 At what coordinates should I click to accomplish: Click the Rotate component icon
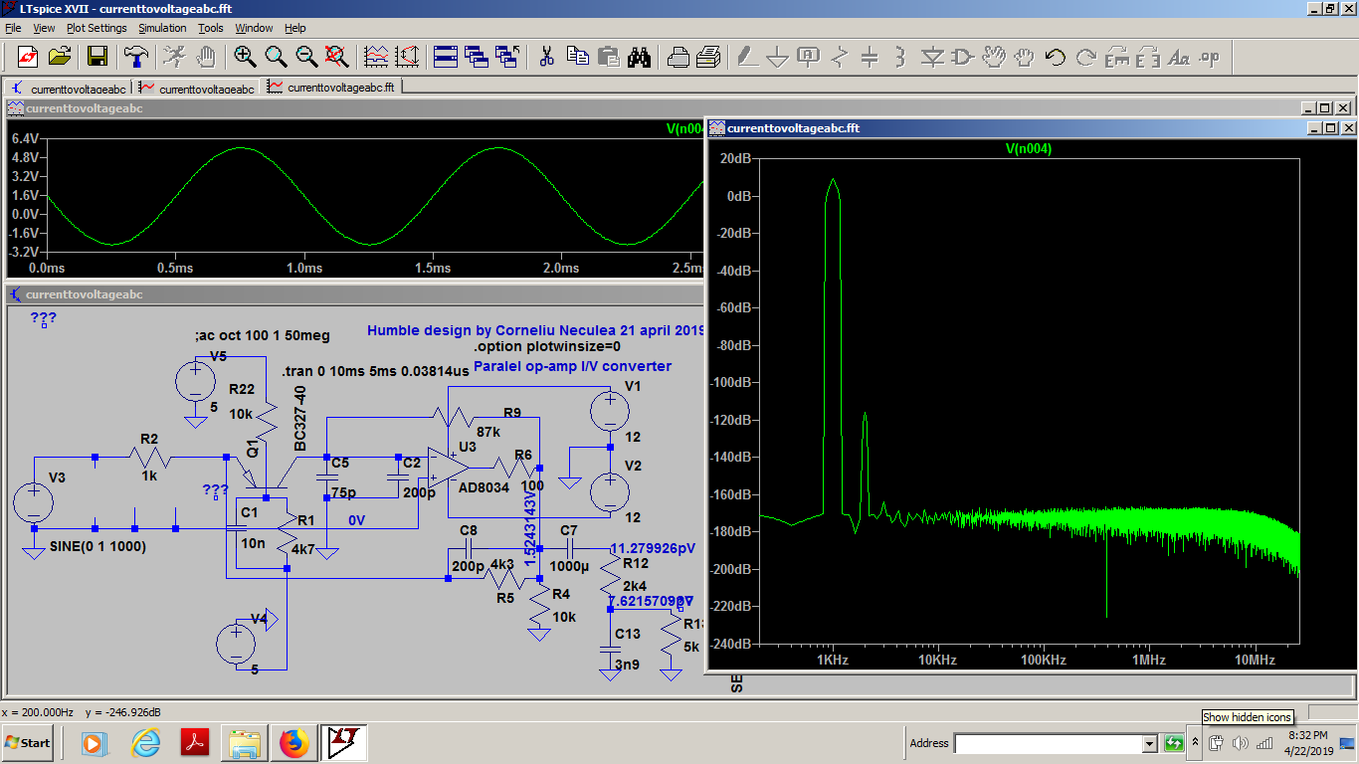click(x=1117, y=56)
